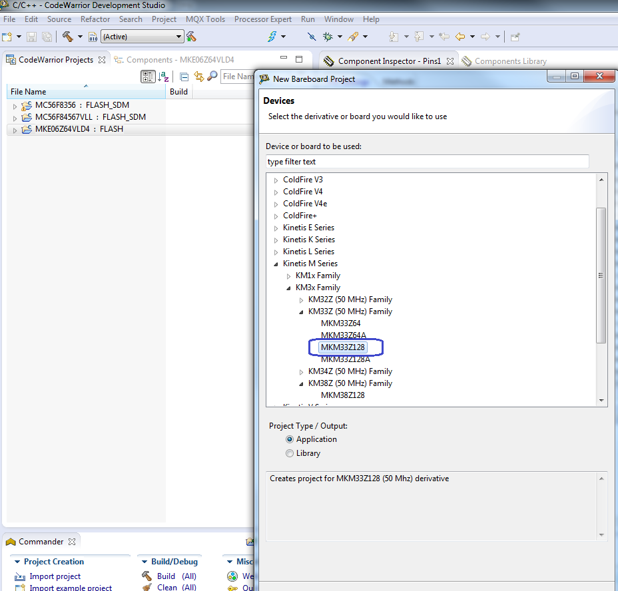
Task: Collapse the Project Creation section in Commander
Action: [17, 562]
